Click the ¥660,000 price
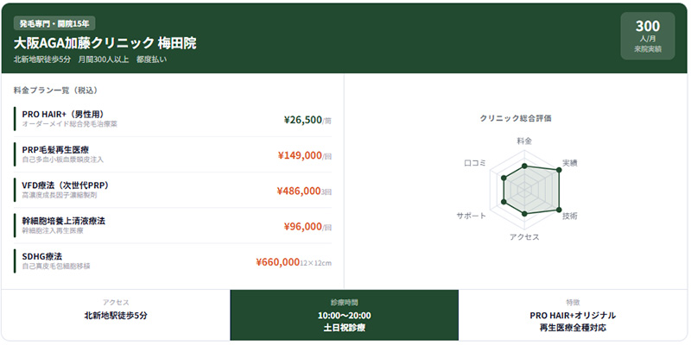The height and width of the screenshot is (345, 691). click(x=278, y=261)
